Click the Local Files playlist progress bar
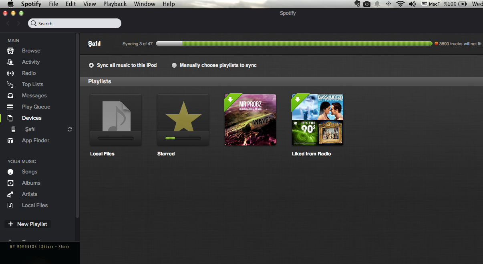Image resolution: width=483 pixels, height=264 pixels. click(x=116, y=138)
